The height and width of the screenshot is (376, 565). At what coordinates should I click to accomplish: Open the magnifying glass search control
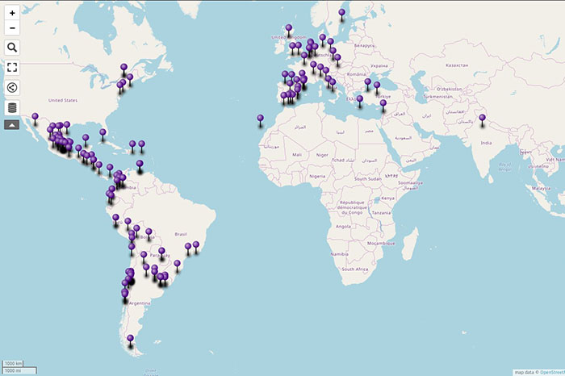click(12, 48)
